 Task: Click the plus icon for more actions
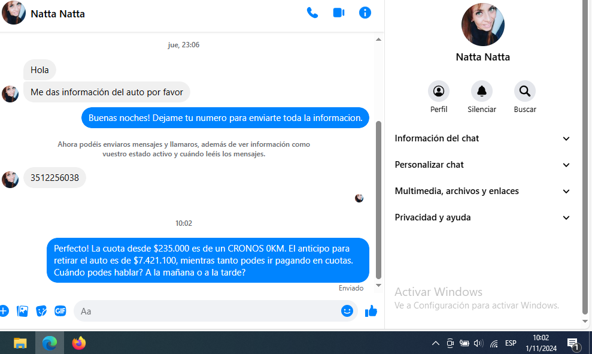[x=4, y=311]
